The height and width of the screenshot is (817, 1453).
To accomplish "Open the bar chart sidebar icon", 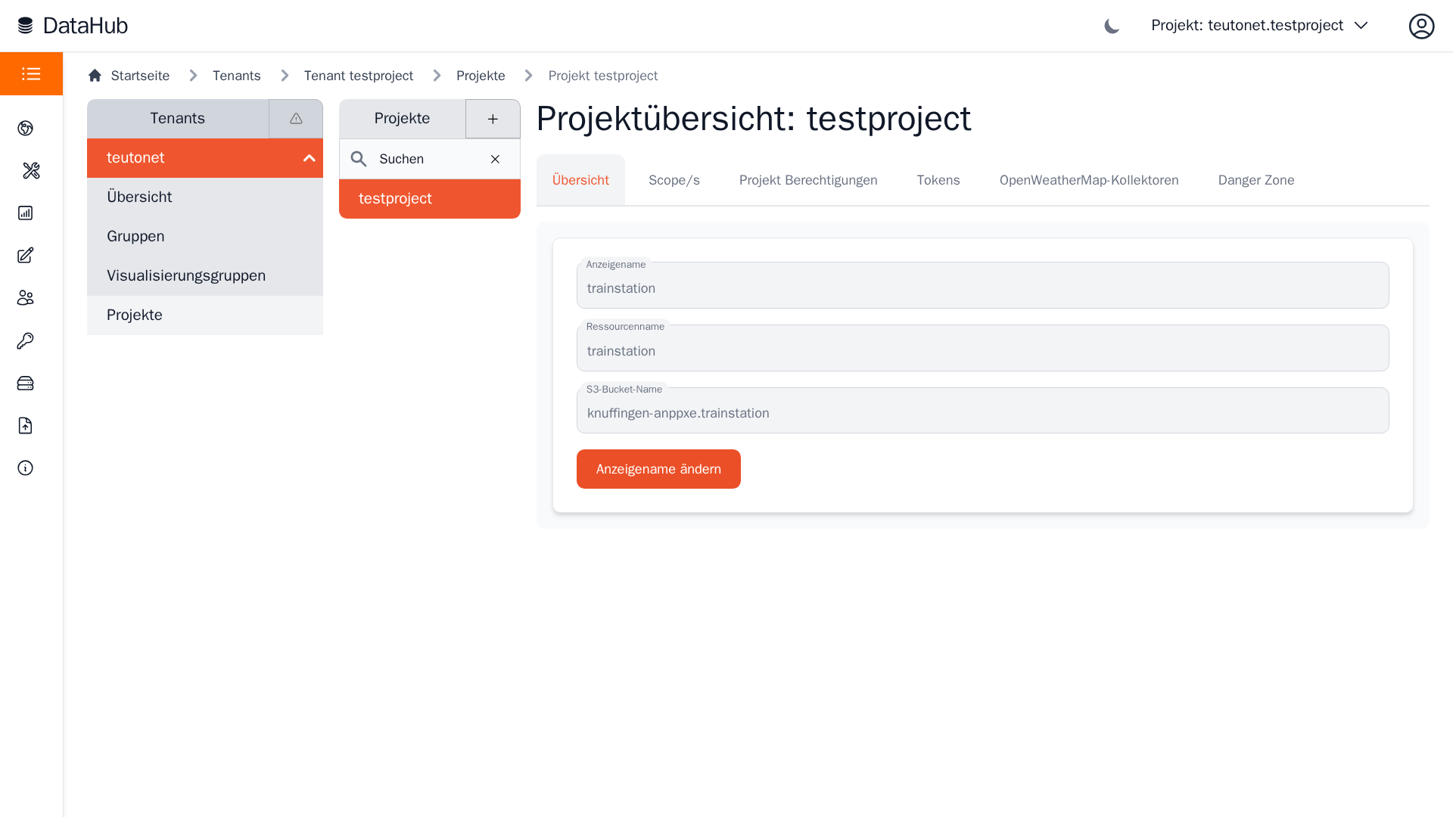I will (25, 213).
